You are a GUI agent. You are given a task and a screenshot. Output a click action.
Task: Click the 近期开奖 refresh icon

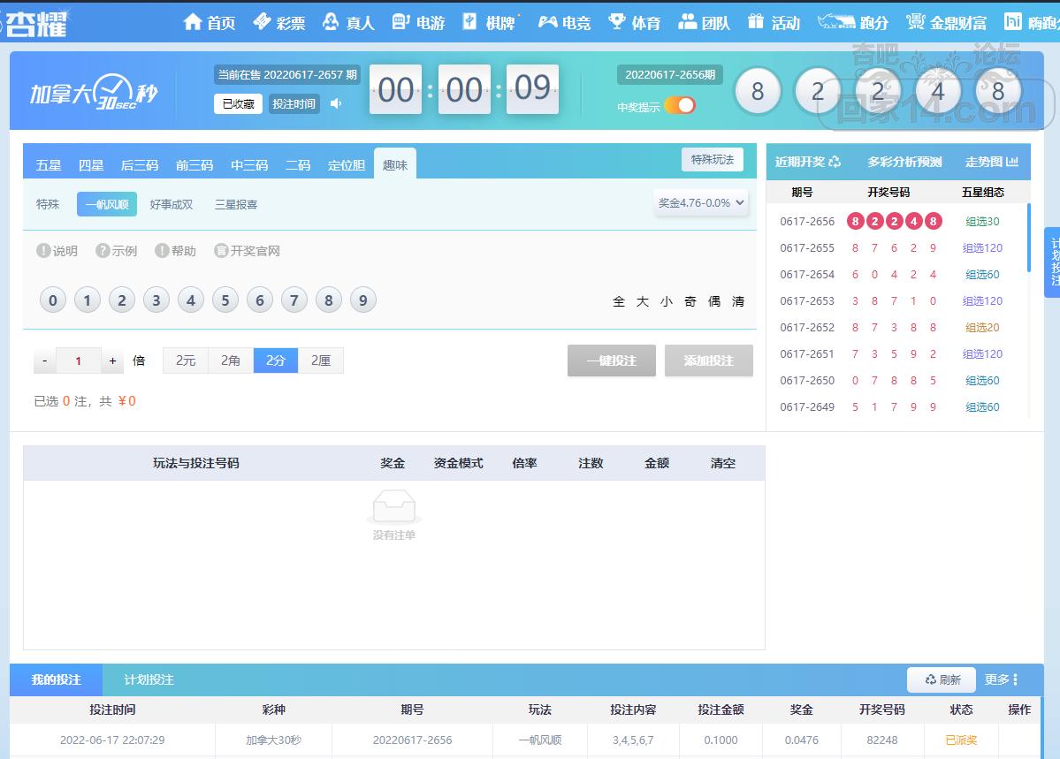pyautogui.click(x=835, y=162)
